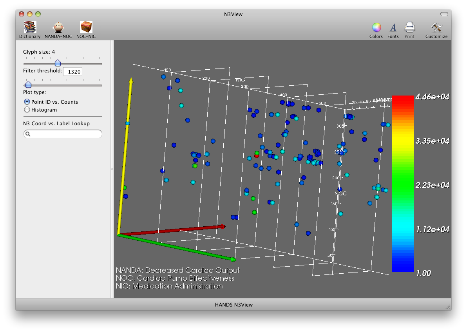Click the Glyph size slider thumb
467x332 pixels.
coord(58,63)
